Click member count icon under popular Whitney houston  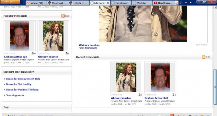pyautogui.click(x=66, y=53)
